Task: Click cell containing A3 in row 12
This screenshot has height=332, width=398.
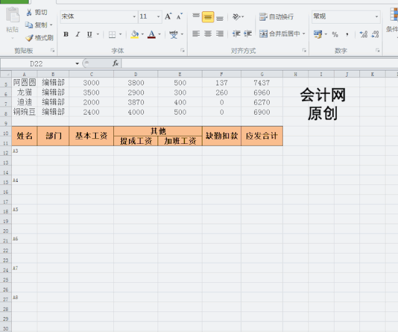Action: tap(24, 151)
